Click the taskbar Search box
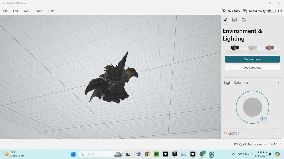284x159 pixels. pyautogui.click(x=101, y=154)
